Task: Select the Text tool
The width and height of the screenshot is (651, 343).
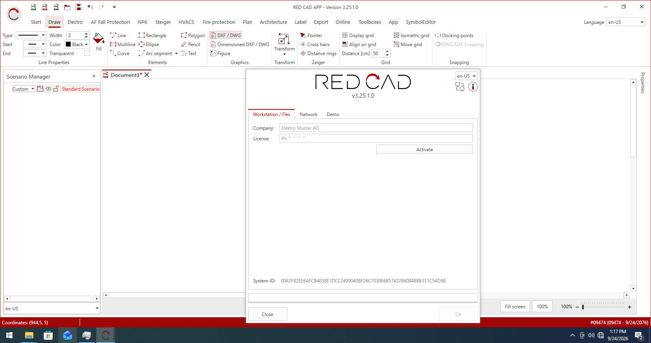Action: point(189,53)
